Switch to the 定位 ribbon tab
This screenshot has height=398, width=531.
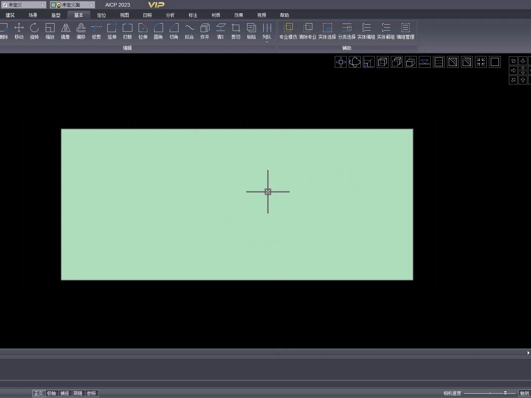102,15
